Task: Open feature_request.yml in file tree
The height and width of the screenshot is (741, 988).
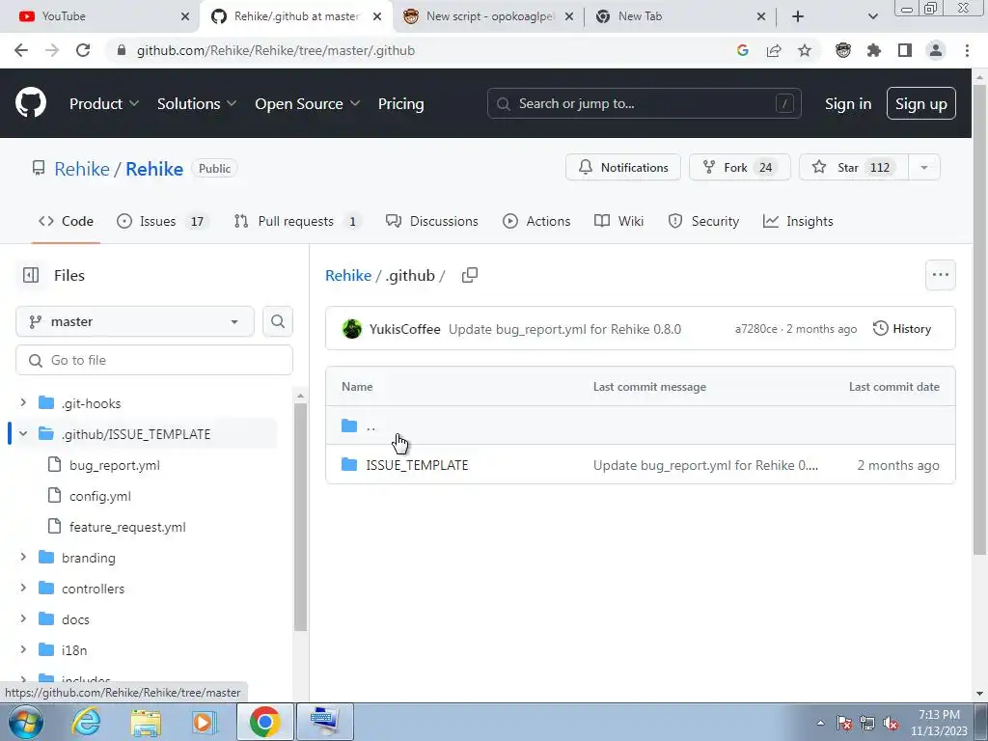Action: [127, 527]
